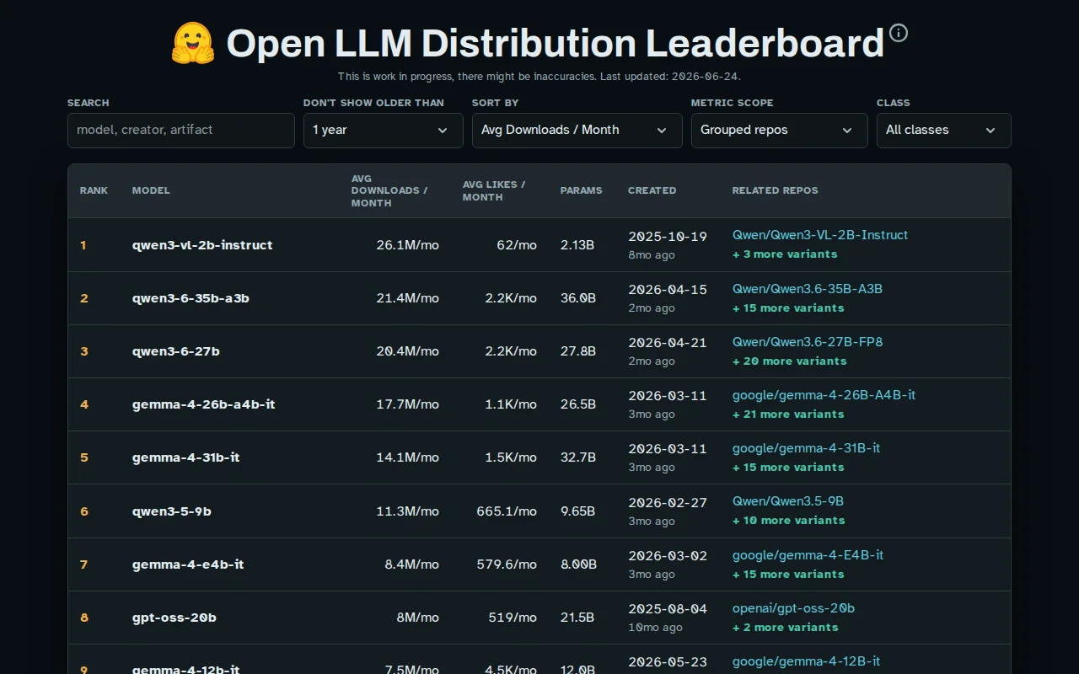The image size is (1079, 674).
Task: Click the created date 2025-10-19
Action: click(668, 236)
